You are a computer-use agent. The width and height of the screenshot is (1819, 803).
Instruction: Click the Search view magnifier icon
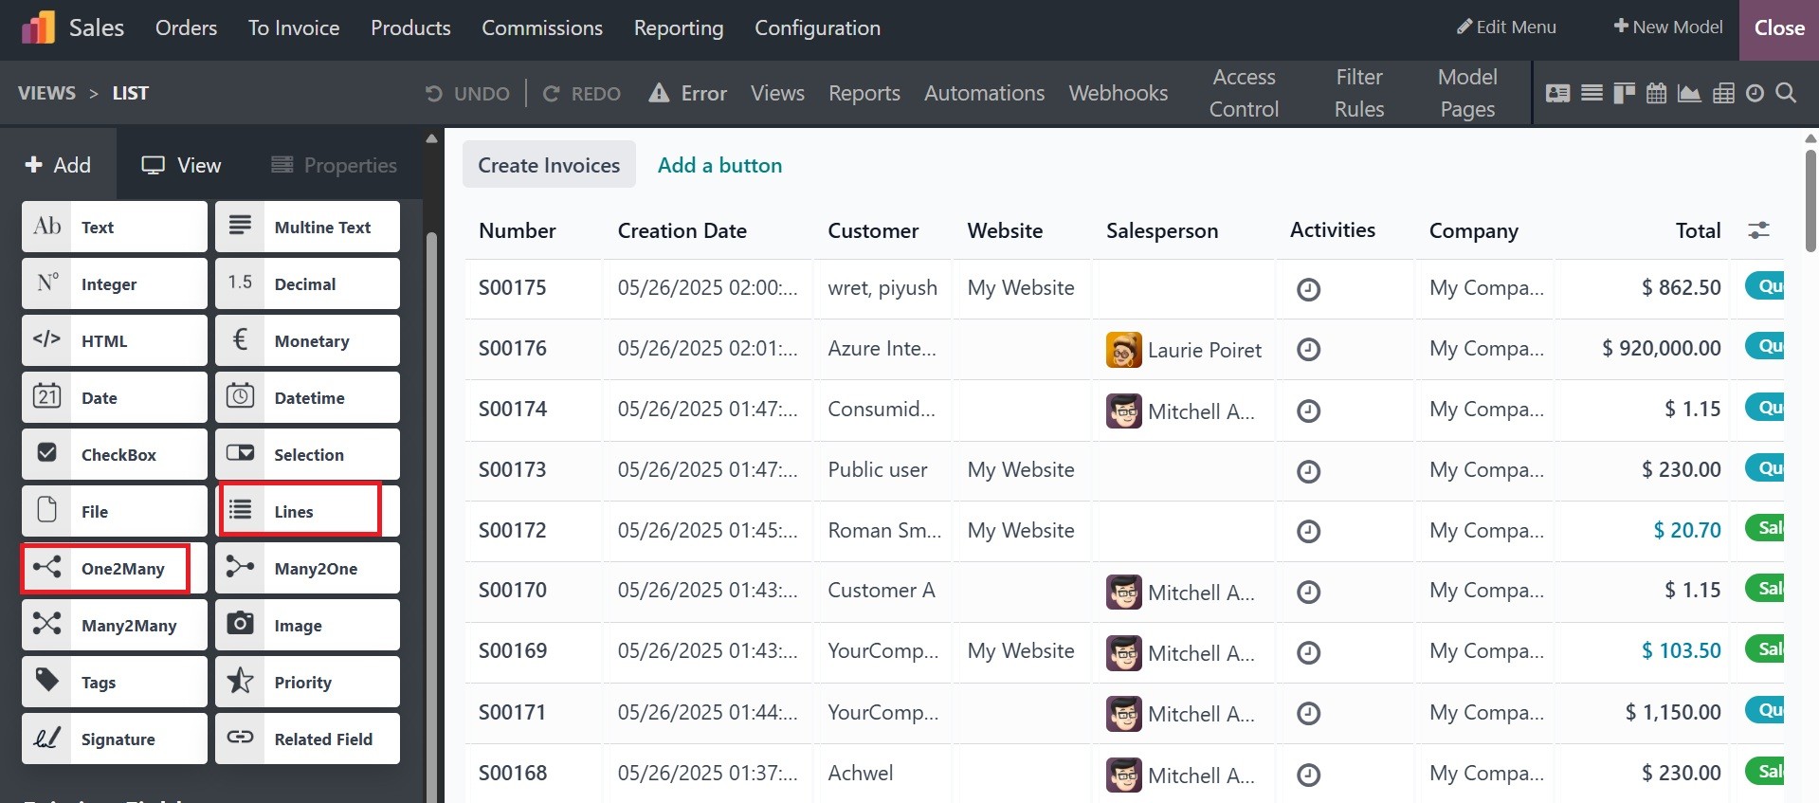click(x=1786, y=93)
